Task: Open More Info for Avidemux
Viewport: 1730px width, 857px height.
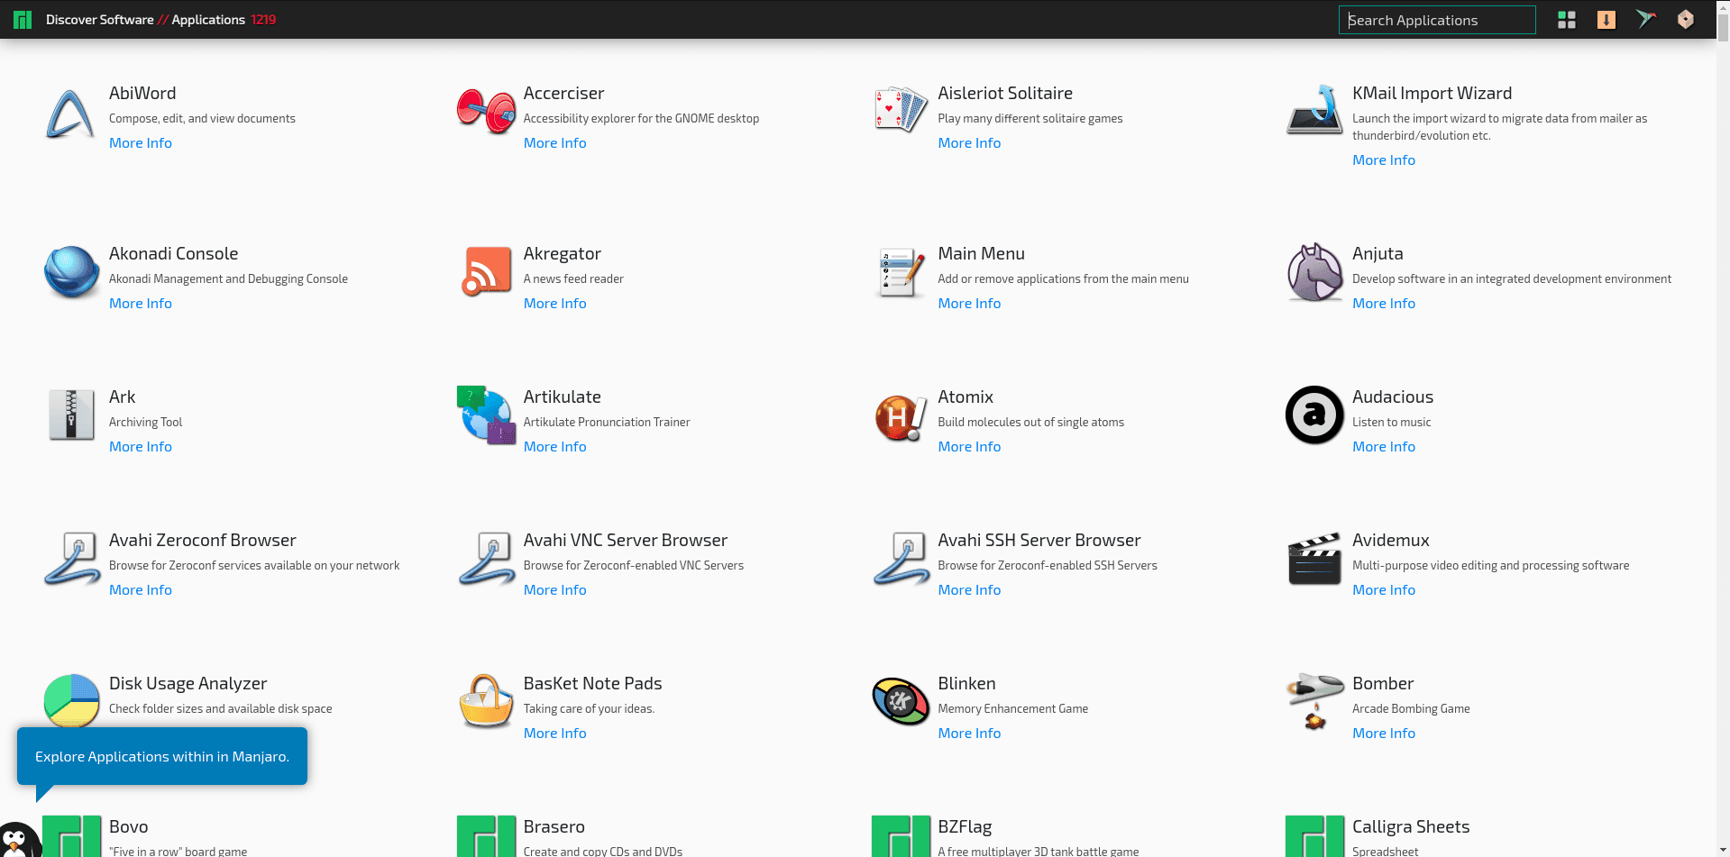Action: tap(1384, 589)
